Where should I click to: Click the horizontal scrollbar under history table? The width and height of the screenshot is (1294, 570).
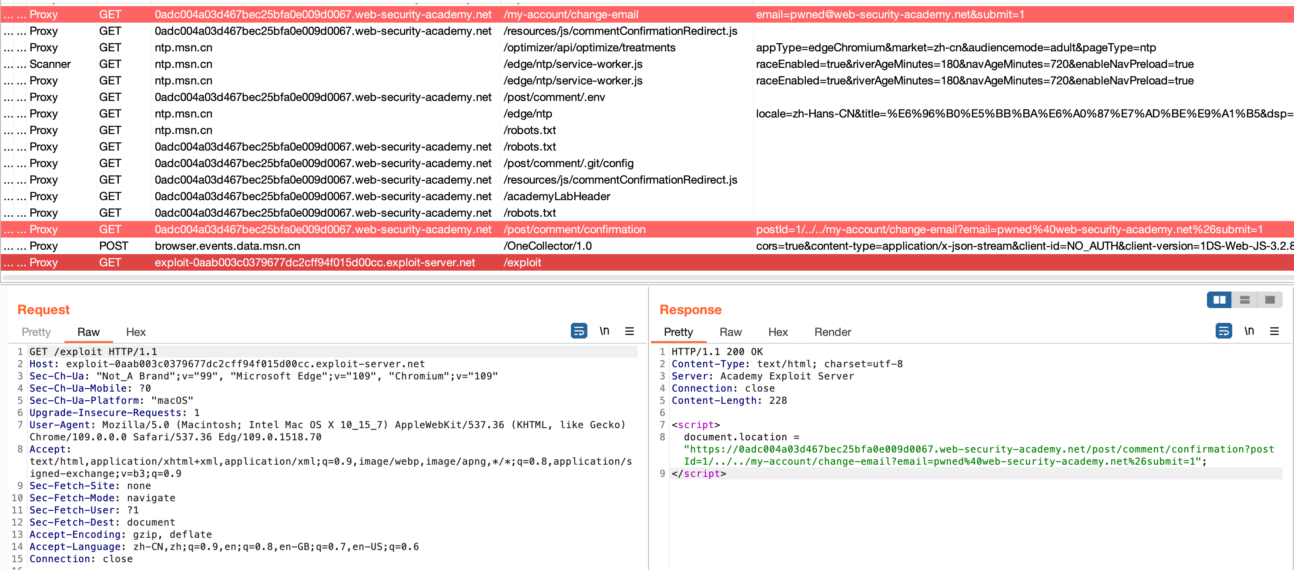(647, 277)
